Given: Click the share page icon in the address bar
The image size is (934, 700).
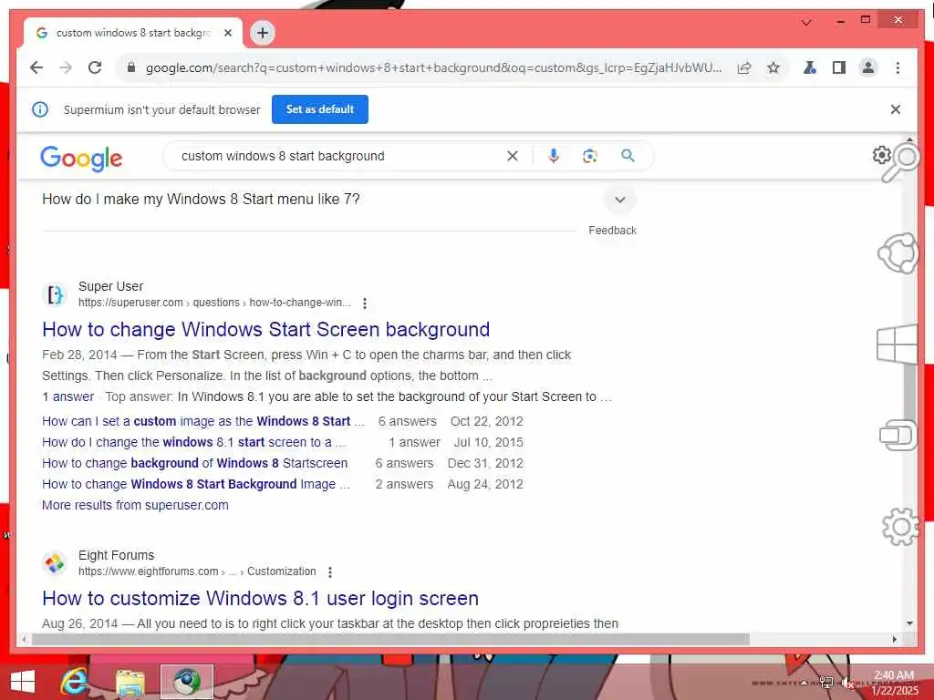Looking at the screenshot, I should click(x=744, y=67).
